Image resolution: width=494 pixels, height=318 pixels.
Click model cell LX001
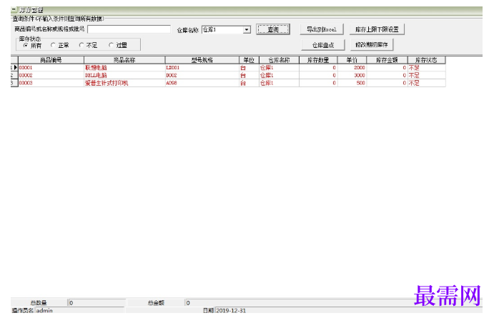coord(202,67)
